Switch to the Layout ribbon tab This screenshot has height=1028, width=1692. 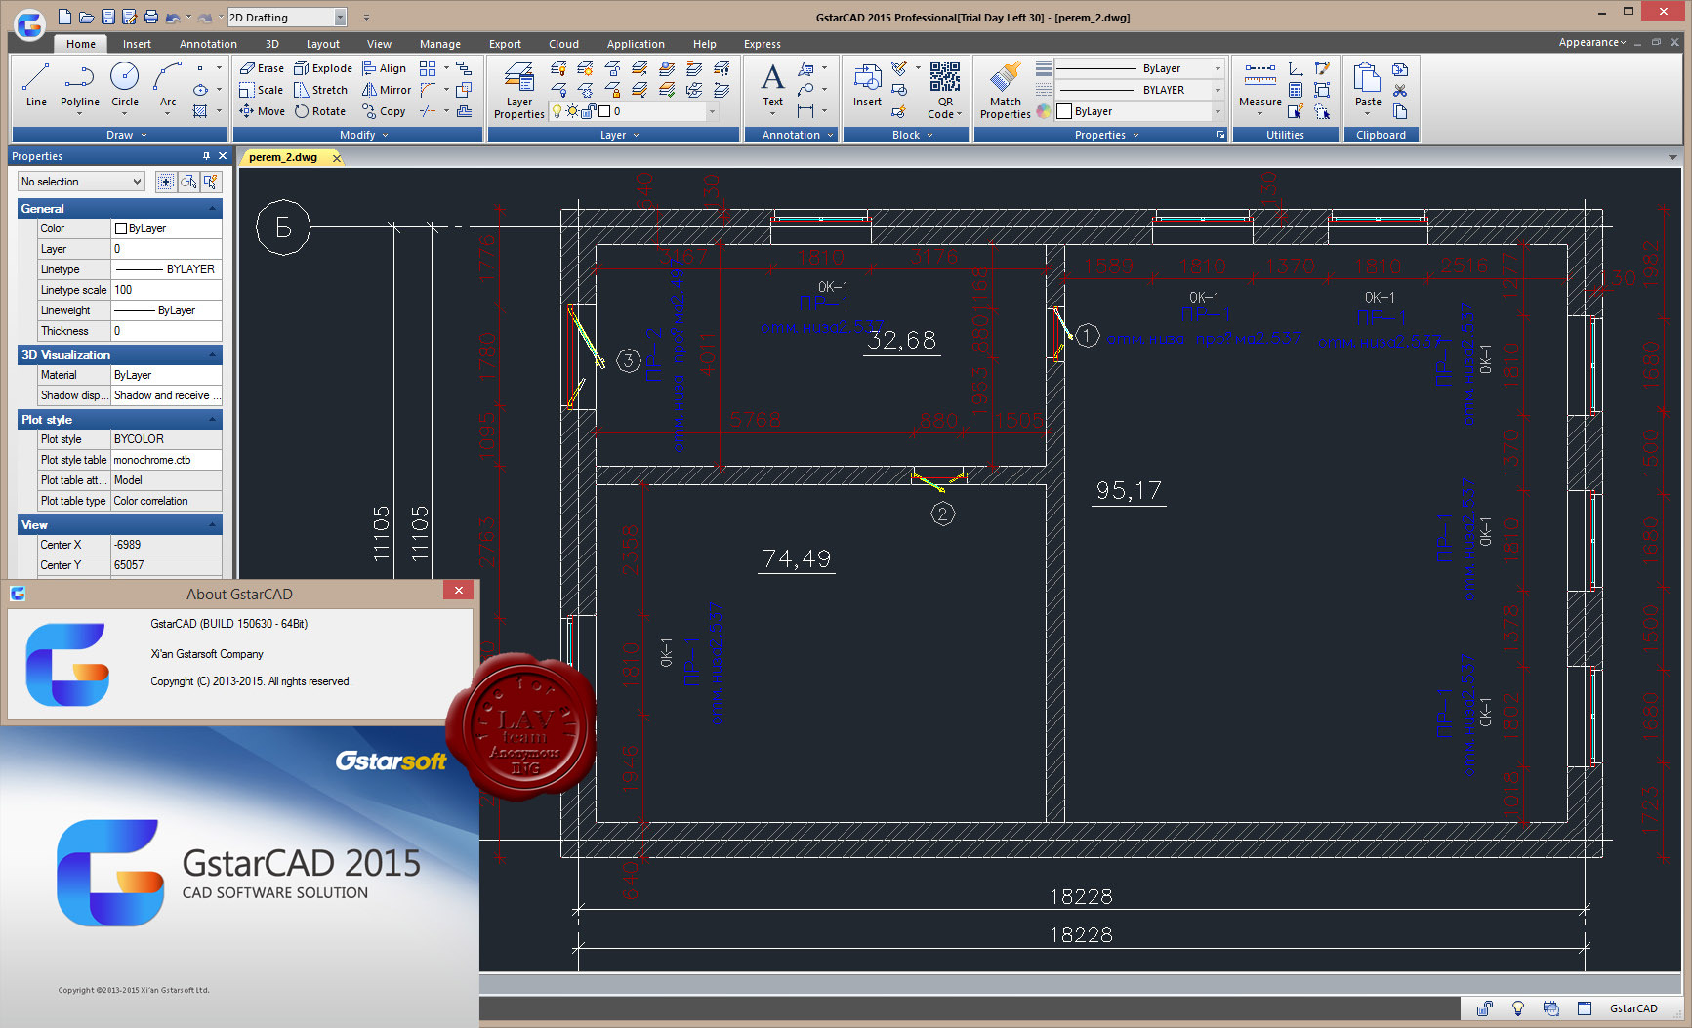coord(323,44)
